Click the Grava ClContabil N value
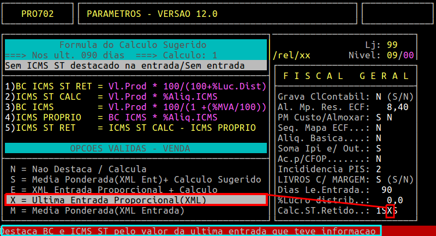This screenshot has height=236, width=436. tap(378, 97)
